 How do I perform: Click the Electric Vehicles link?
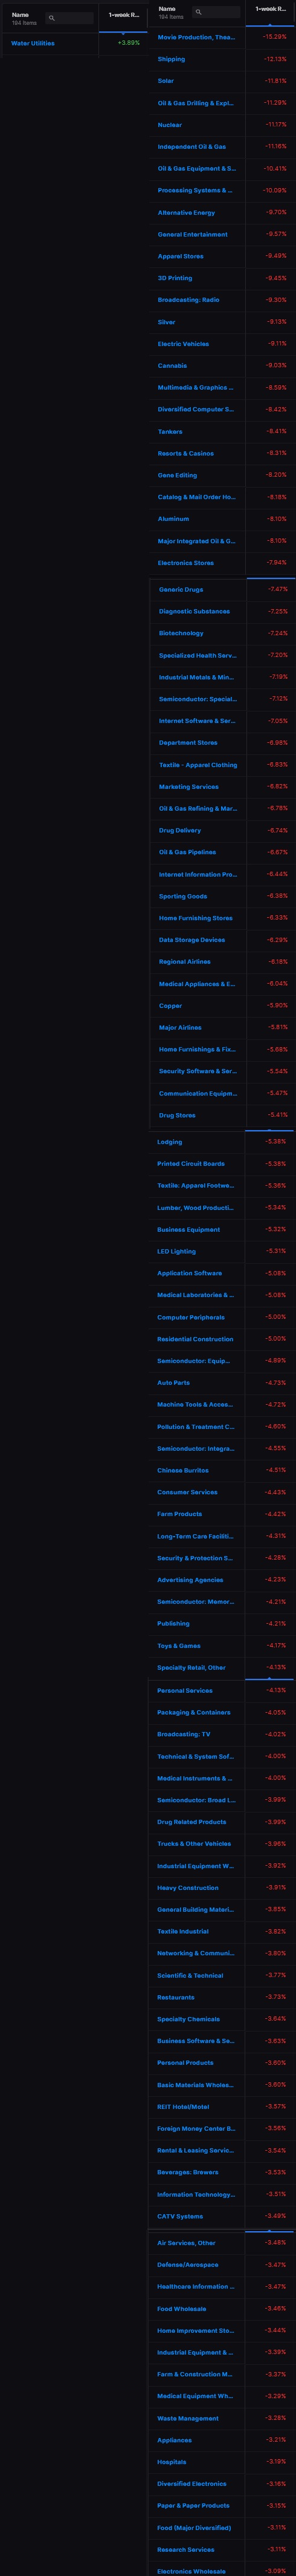[x=183, y=344]
